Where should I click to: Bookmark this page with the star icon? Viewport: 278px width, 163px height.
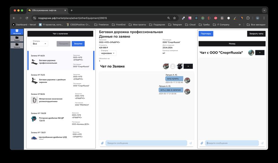click(175, 18)
